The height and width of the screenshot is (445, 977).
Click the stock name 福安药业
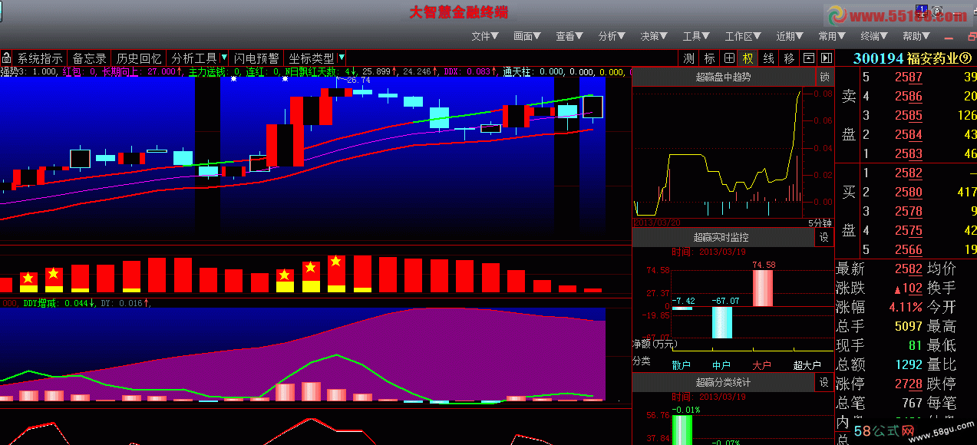pos(932,58)
